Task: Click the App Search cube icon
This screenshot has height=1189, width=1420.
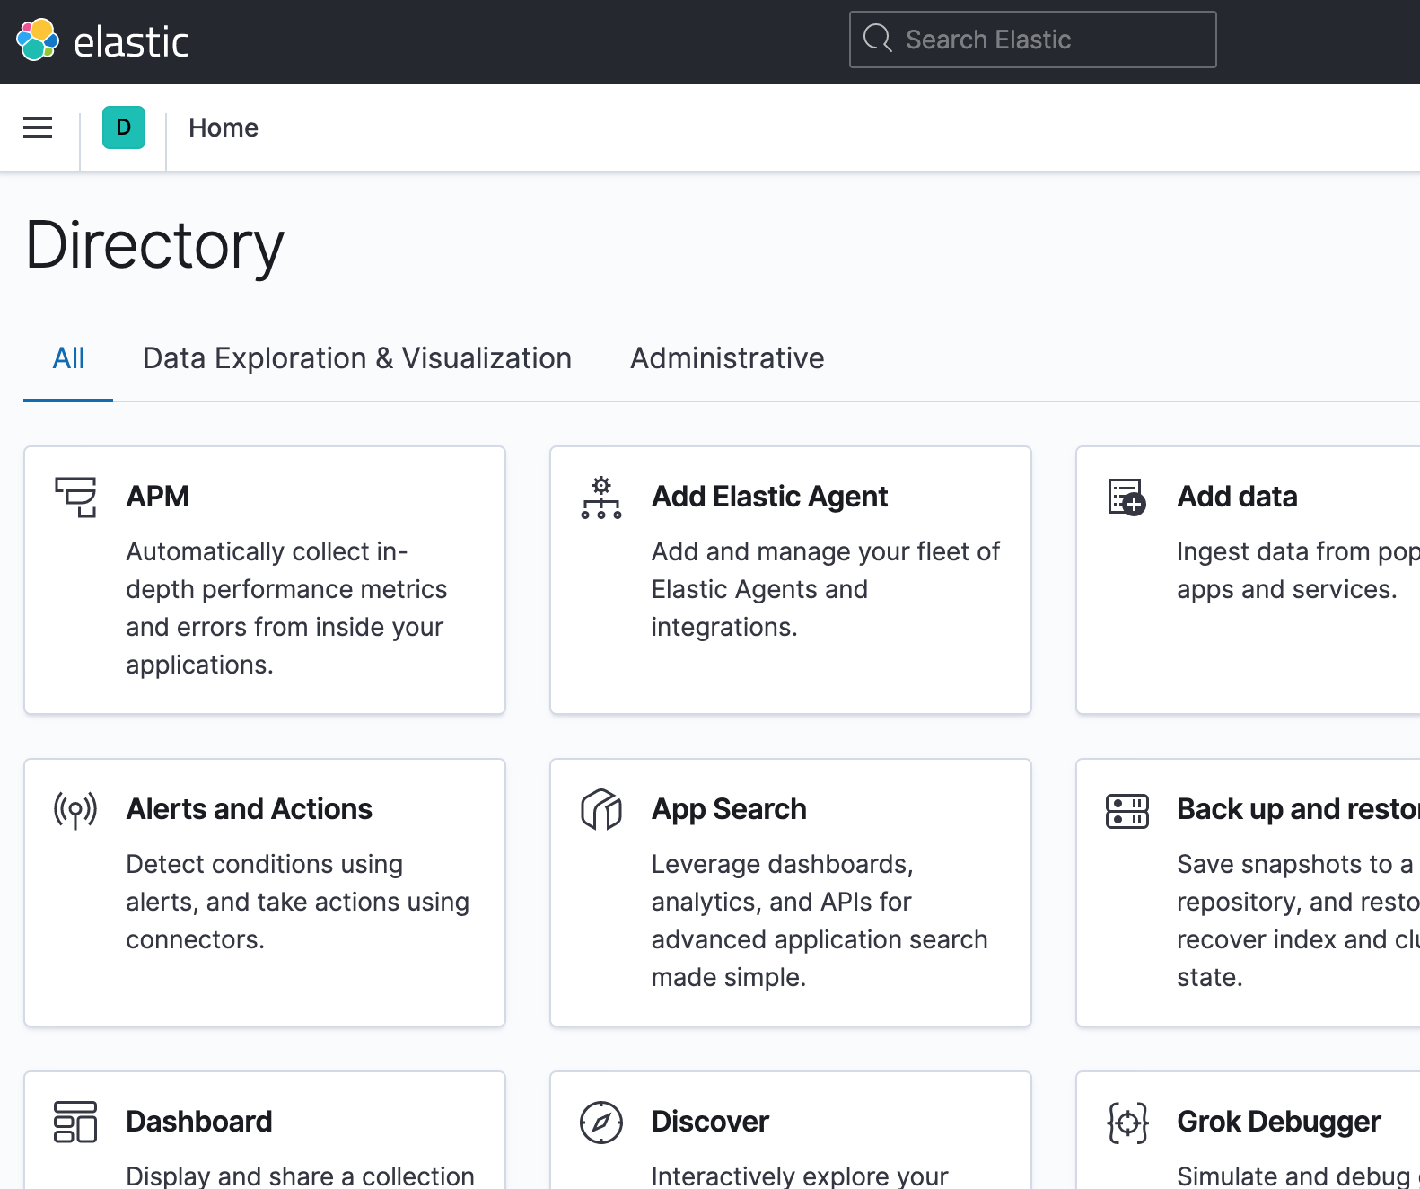Action: tap(601, 810)
